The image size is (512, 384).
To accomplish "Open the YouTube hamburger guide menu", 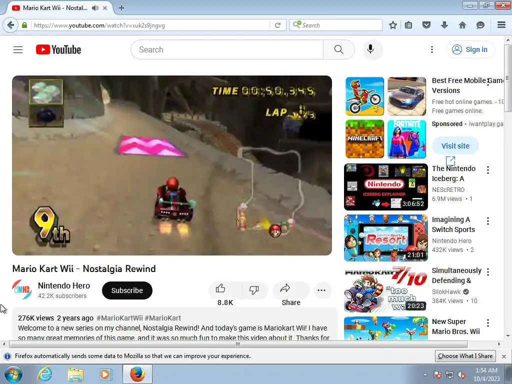I will 18,49.
